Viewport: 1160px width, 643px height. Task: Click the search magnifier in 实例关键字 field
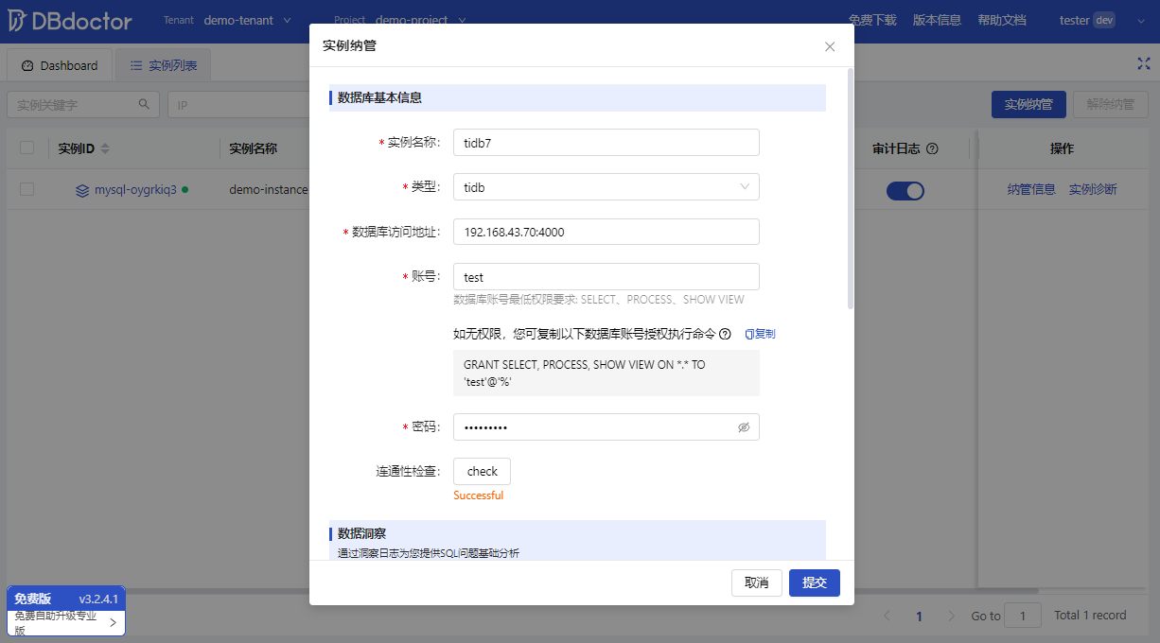(144, 104)
